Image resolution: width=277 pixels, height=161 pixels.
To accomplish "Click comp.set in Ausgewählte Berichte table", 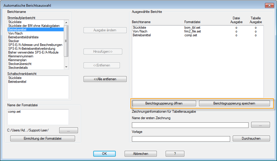I will point(191,35).
